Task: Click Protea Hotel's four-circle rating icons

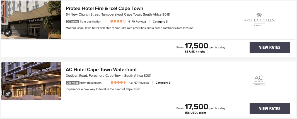Action: pyautogui.click(x=118, y=21)
